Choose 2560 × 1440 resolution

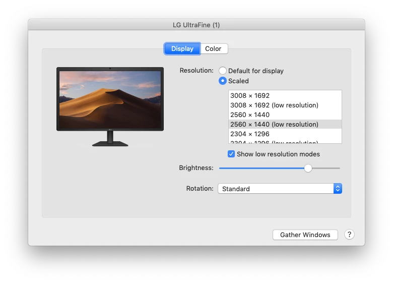click(x=285, y=115)
